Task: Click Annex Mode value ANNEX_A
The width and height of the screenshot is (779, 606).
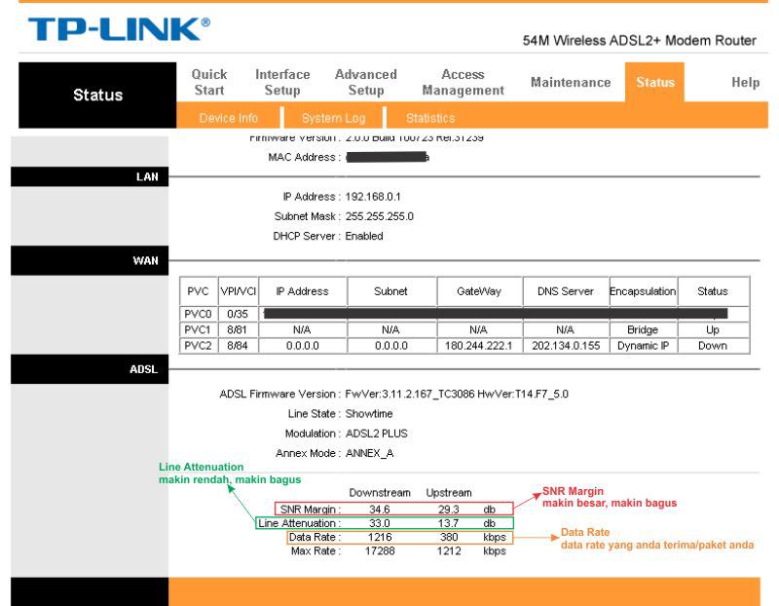Action: pos(369,453)
